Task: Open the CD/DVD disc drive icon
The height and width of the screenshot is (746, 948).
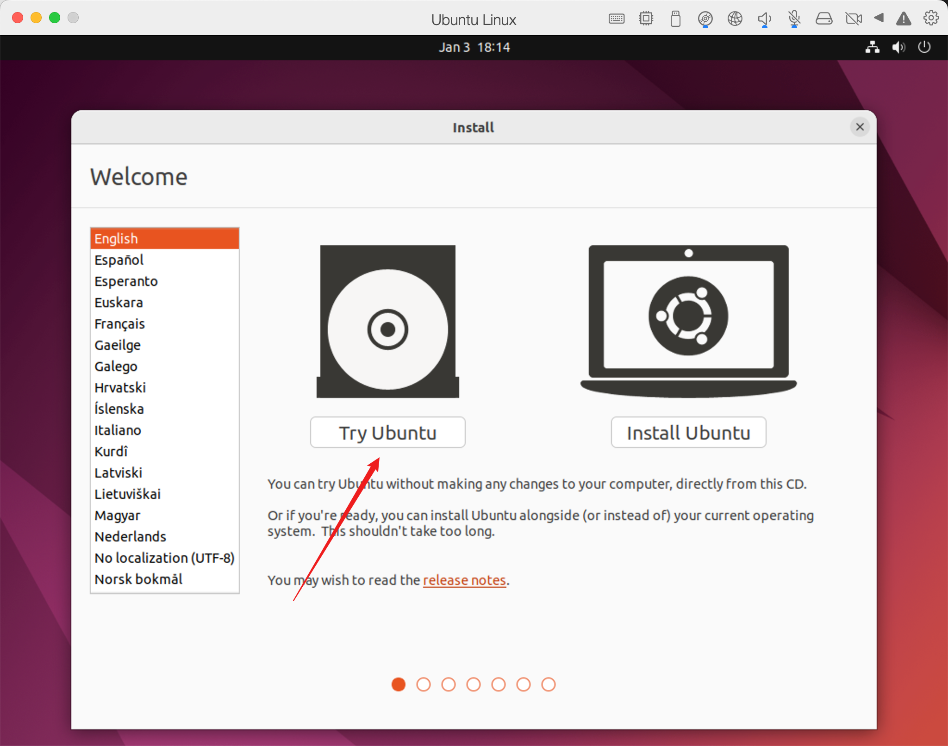Action: (705, 19)
